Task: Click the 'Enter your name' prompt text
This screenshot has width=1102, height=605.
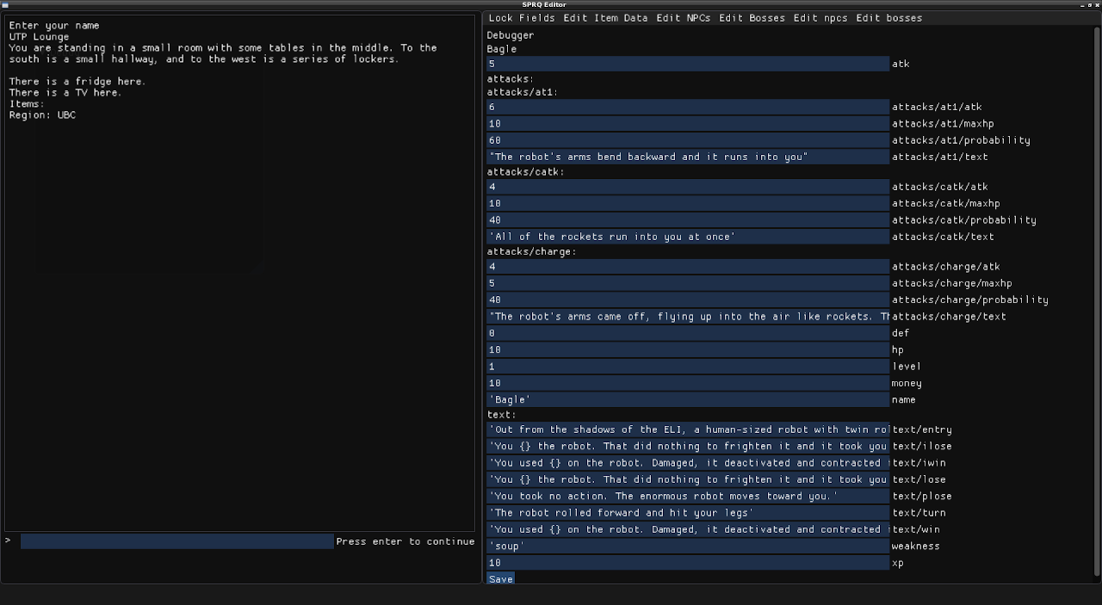Action: [x=54, y=26]
